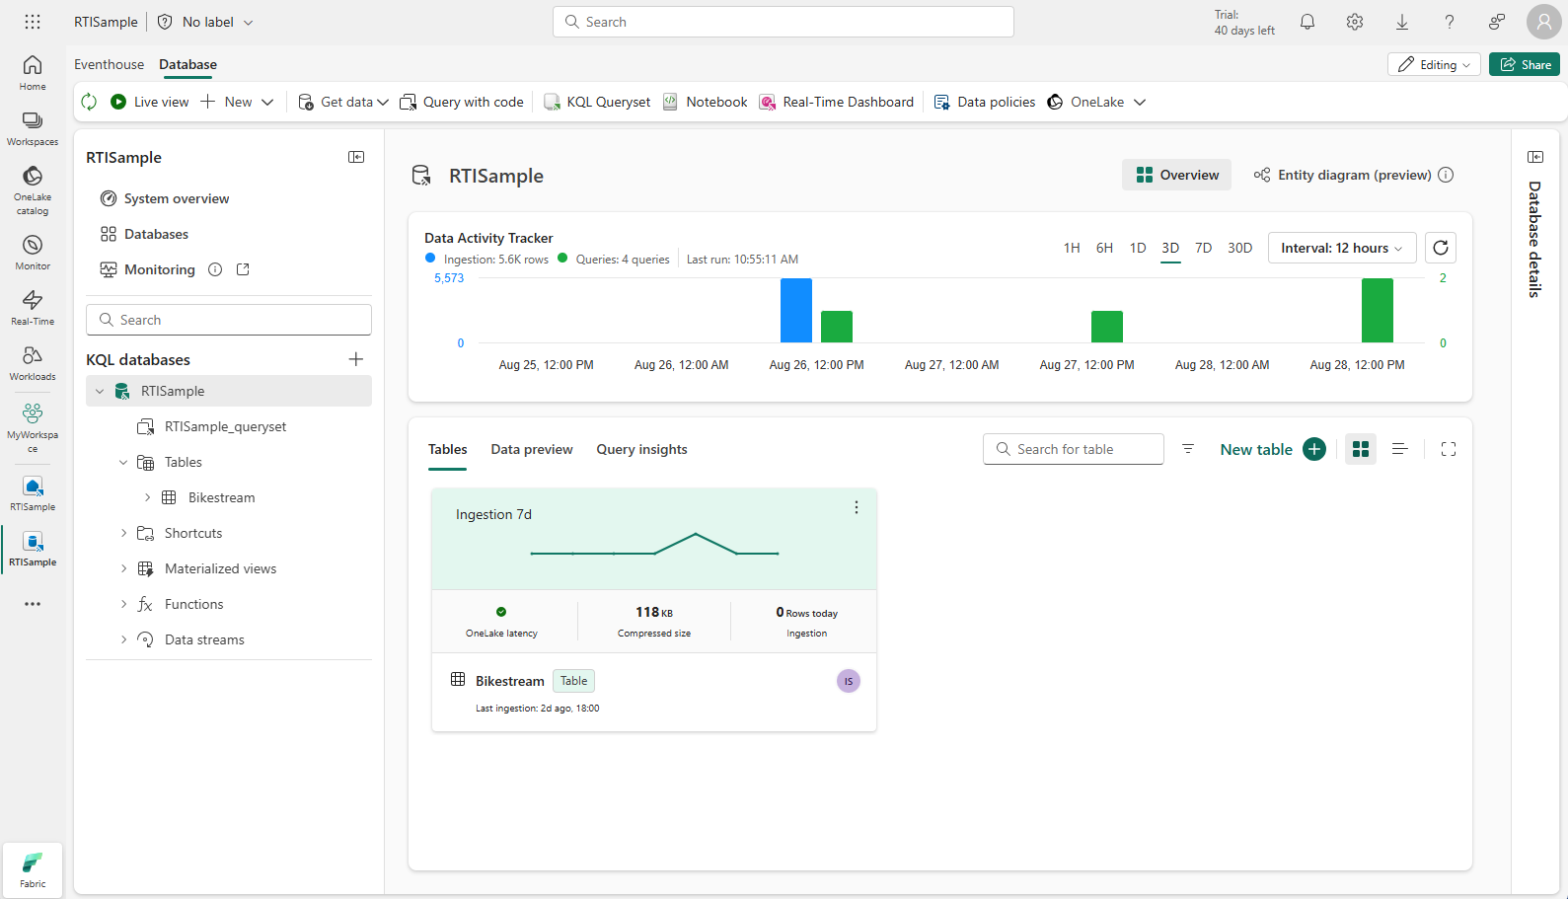Viewport: 1568px width, 899px height.
Task: Expand tables section to full screen
Action: tap(1449, 449)
